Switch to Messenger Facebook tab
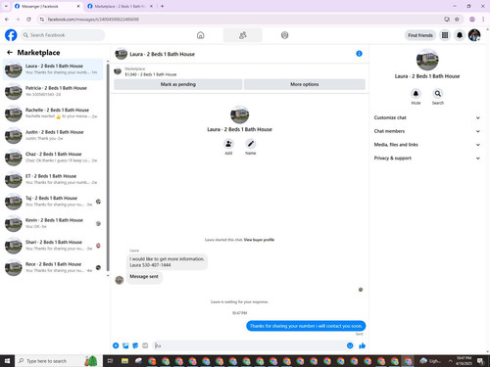This screenshot has height=367, width=490. click(x=47, y=6)
